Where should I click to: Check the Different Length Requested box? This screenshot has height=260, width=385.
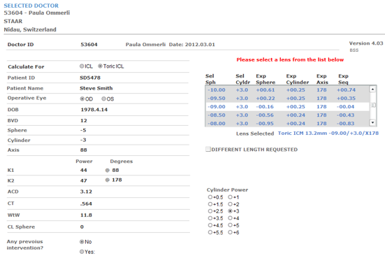coord(208,150)
